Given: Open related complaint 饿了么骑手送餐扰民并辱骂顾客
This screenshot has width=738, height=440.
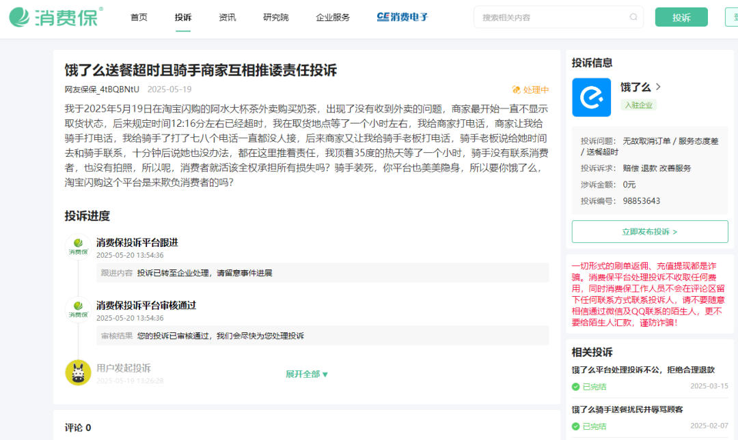Looking at the screenshot, I should click(627, 409).
